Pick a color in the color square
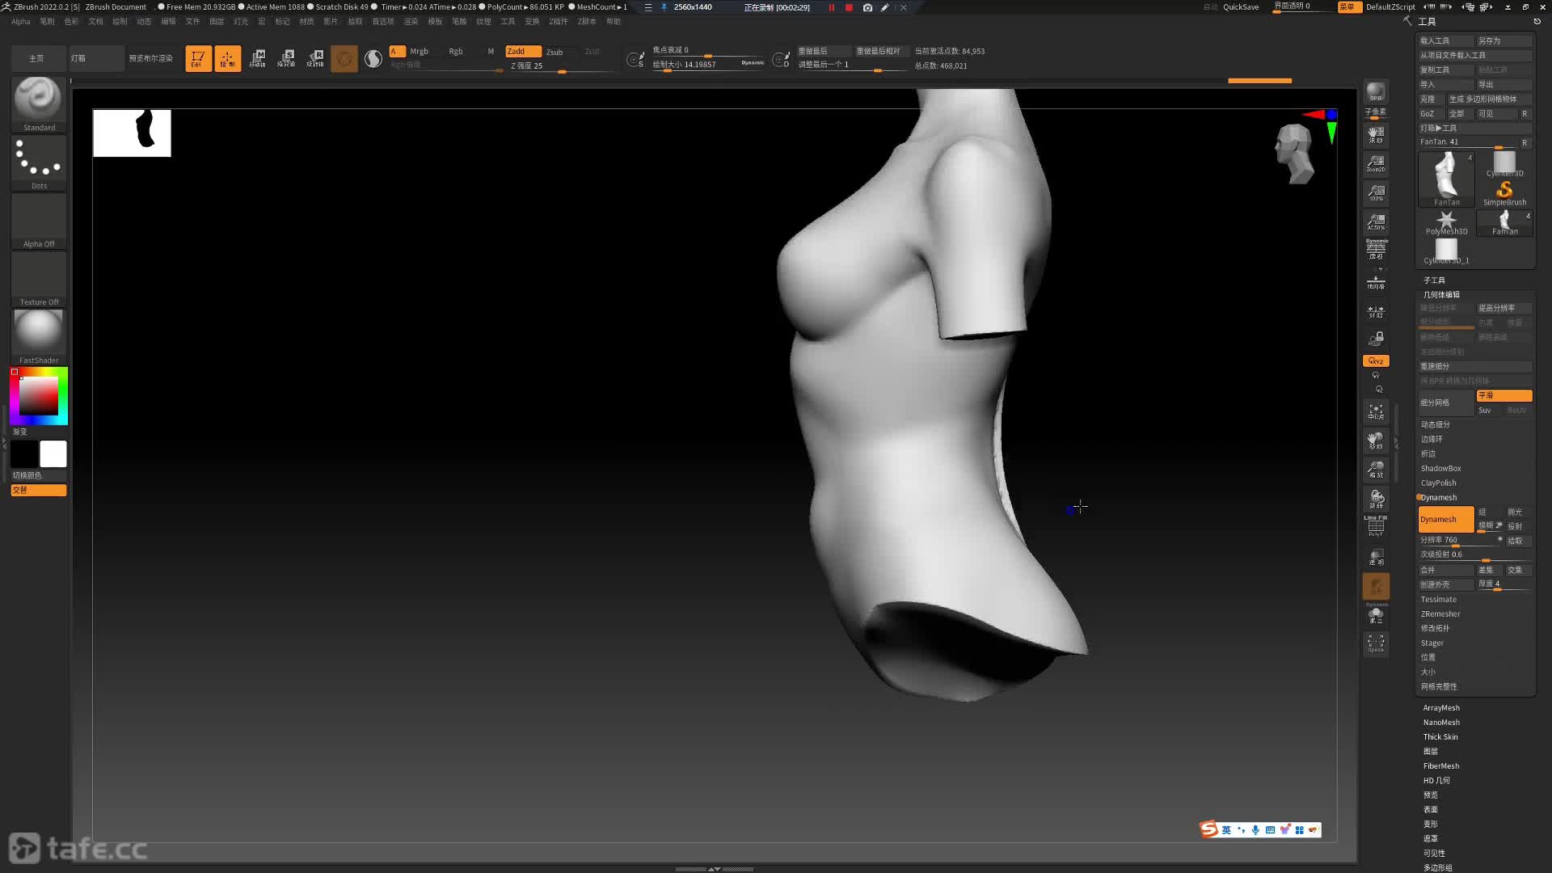This screenshot has width=1552, height=873. tap(39, 396)
